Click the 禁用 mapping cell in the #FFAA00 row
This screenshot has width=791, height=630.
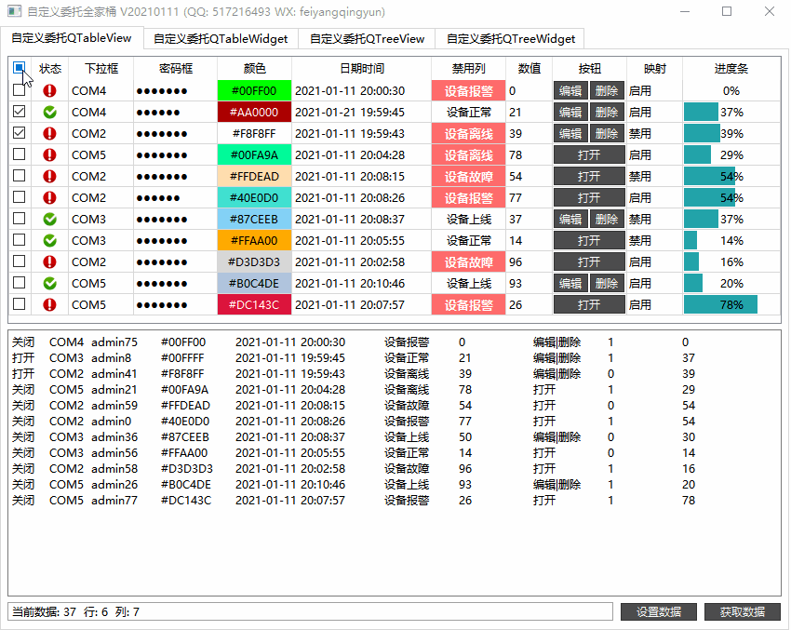click(x=654, y=241)
